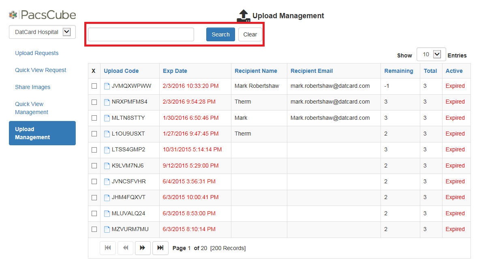Click the date 10/31/2015 5:14:14 PM

(192, 150)
